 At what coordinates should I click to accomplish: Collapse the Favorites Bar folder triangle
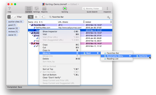(x=30, y=25)
